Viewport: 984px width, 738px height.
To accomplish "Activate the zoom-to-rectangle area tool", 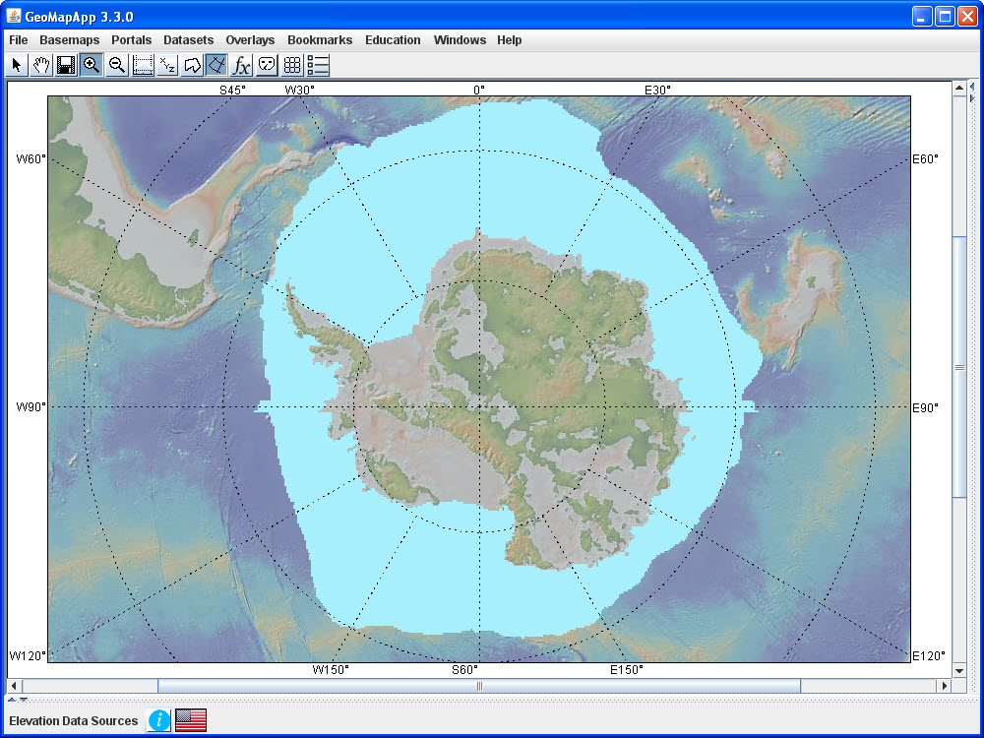I will (143, 64).
